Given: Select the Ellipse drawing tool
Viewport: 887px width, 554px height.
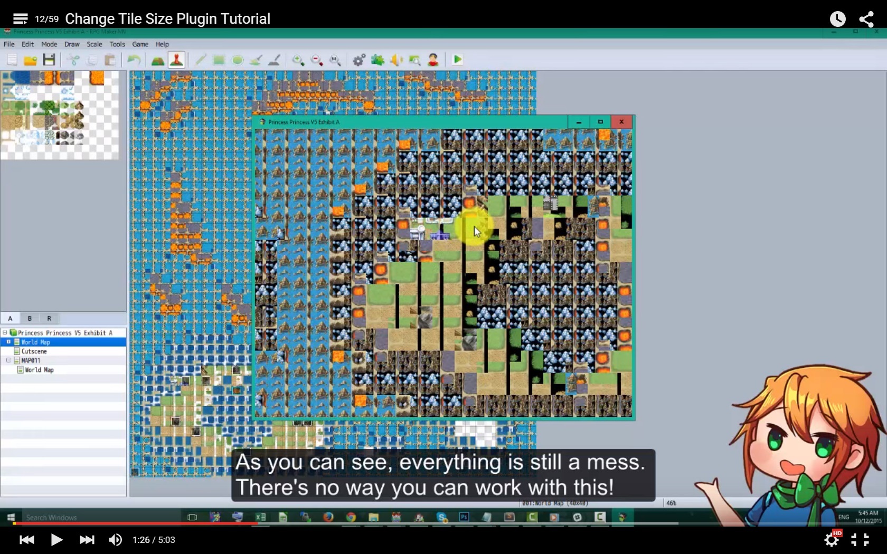Looking at the screenshot, I should [x=238, y=60].
